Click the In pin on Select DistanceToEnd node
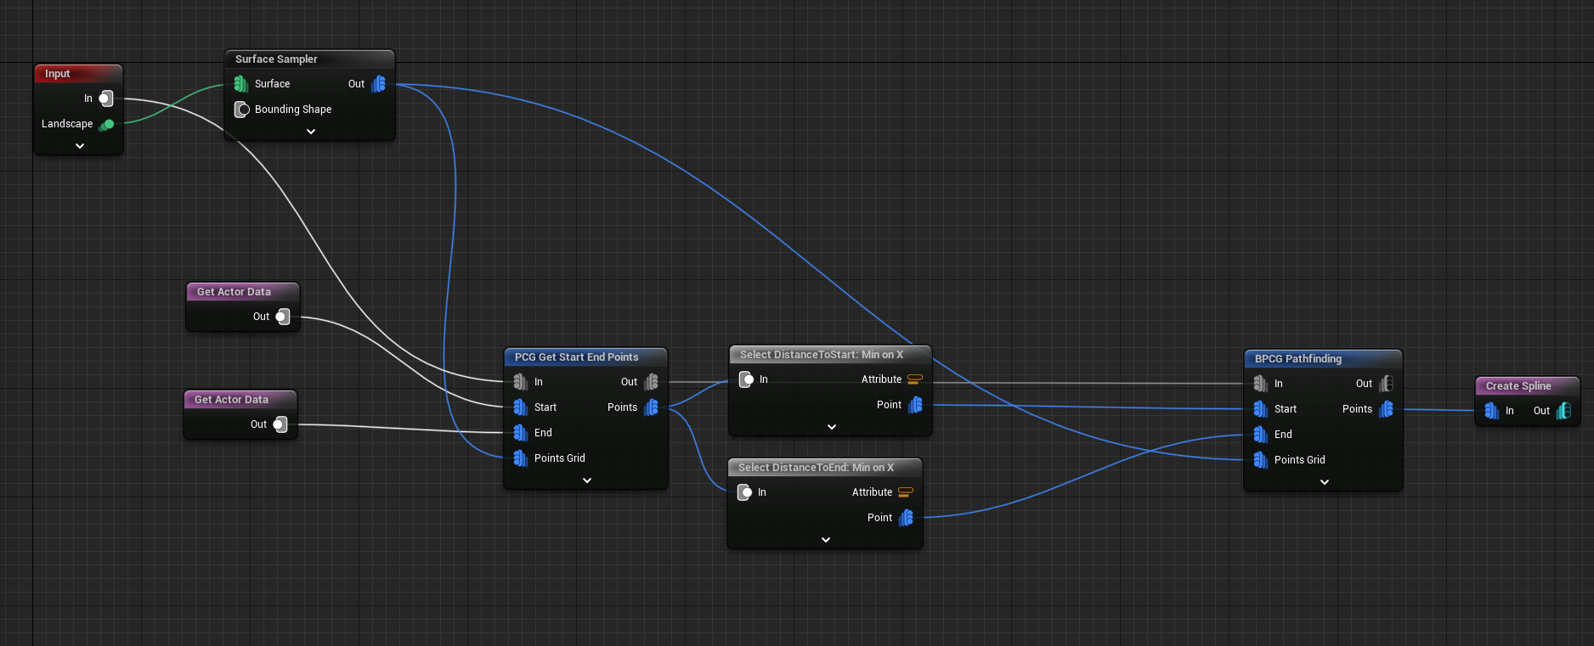 (x=744, y=492)
